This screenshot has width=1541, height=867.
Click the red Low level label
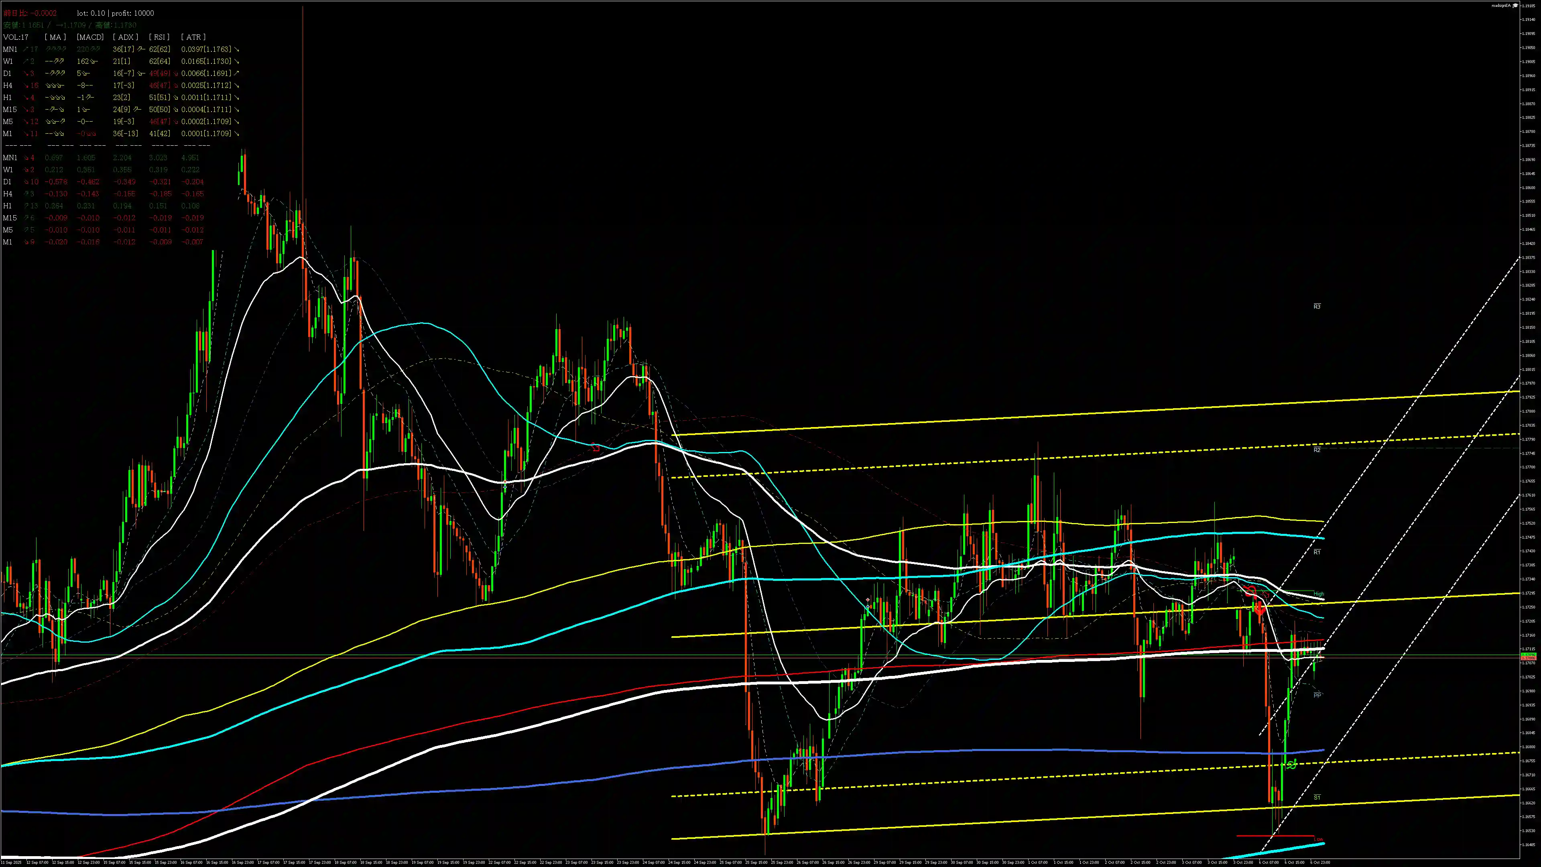click(1318, 839)
